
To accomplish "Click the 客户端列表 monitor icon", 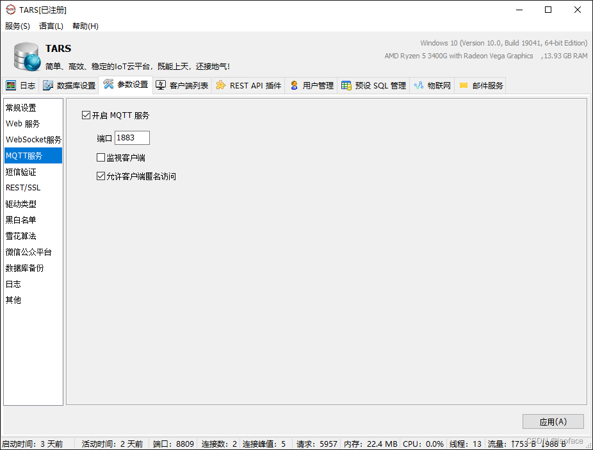I will [x=161, y=85].
